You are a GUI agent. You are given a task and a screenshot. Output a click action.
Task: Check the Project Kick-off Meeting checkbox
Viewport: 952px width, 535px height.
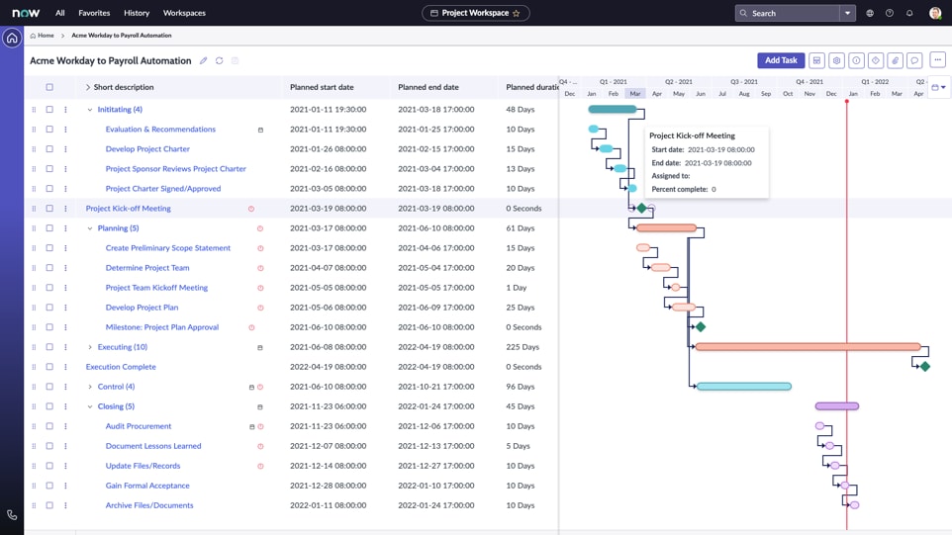coord(49,209)
